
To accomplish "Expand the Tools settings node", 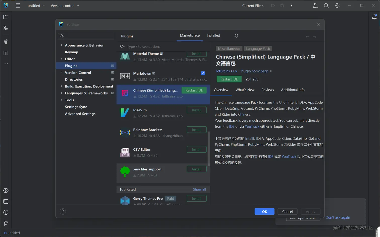I will click(x=61, y=100).
